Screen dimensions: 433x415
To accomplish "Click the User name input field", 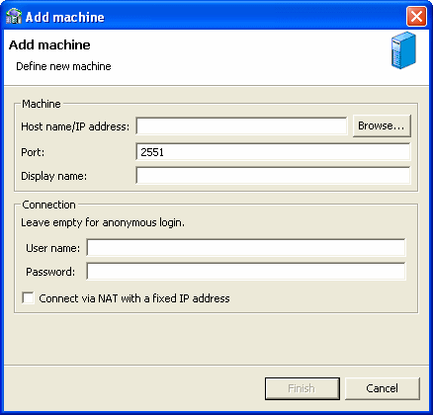I will [x=246, y=248].
